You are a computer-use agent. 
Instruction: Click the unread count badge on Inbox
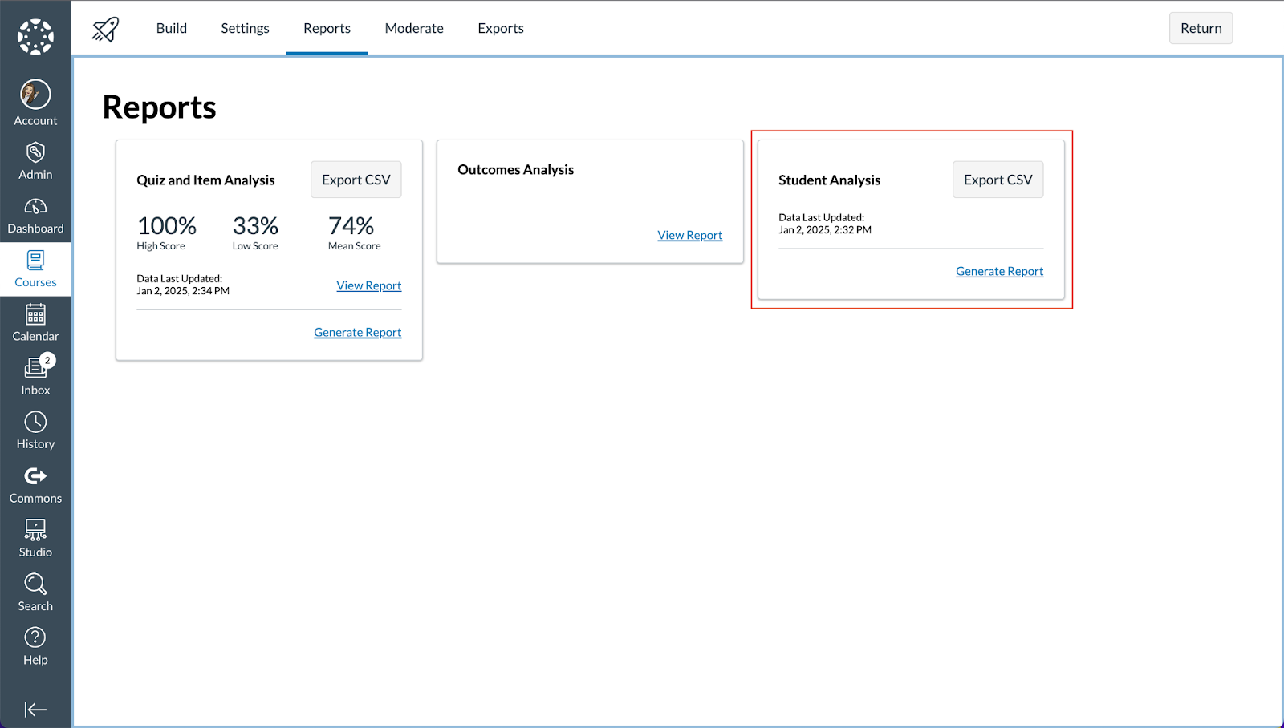point(48,361)
